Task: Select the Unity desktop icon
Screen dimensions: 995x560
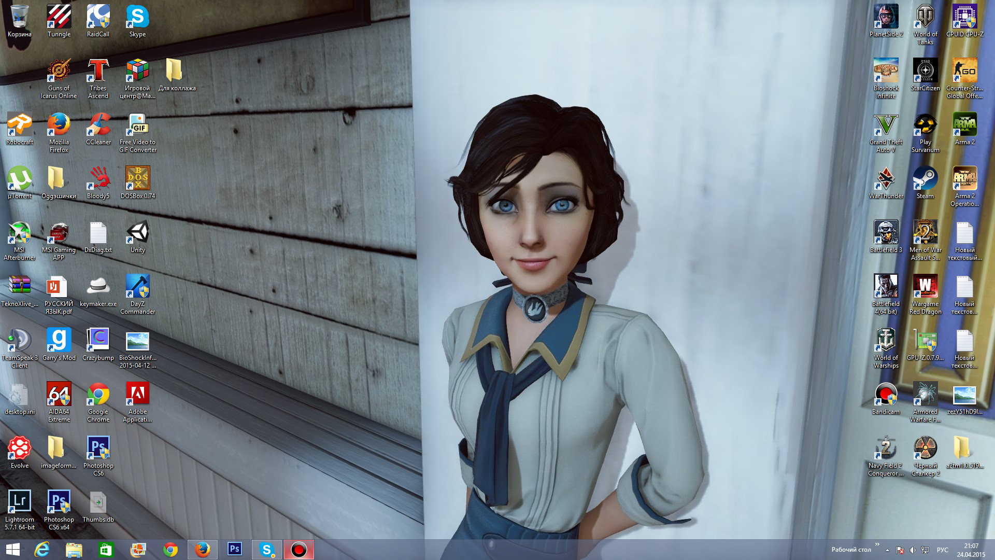Action: [137, 236]
